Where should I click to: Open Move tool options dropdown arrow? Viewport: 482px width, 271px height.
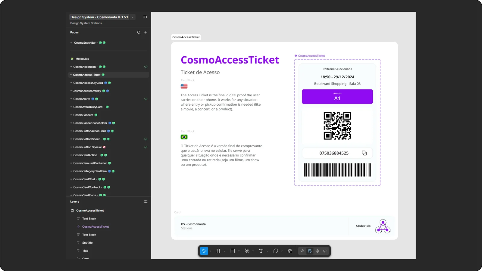tap(210, 251)
